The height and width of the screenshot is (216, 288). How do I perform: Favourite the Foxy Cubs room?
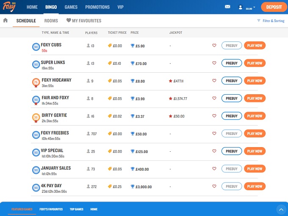[x=214, y=45]
